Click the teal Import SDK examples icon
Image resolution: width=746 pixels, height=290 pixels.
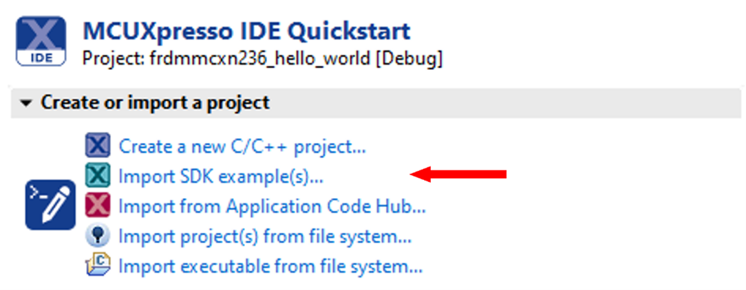pos(98,176)
